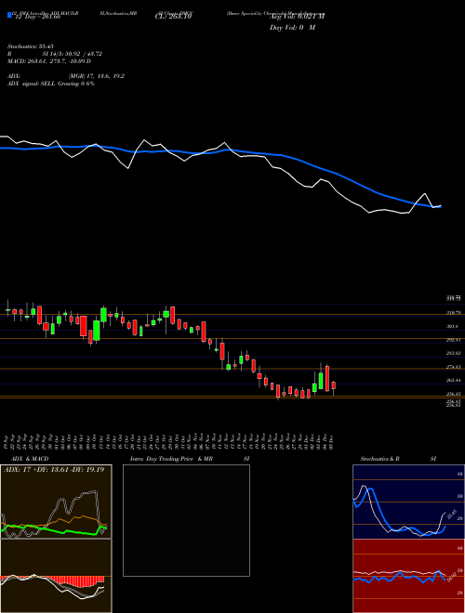Click the red RSI indicator panel
The image size is (465, 613).
pyautogui.click(x=408, y=576)
